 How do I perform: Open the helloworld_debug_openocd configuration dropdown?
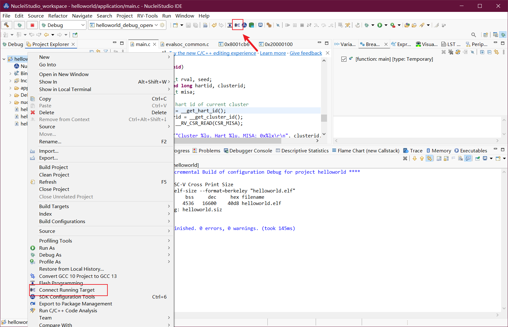tap(156, 25)
